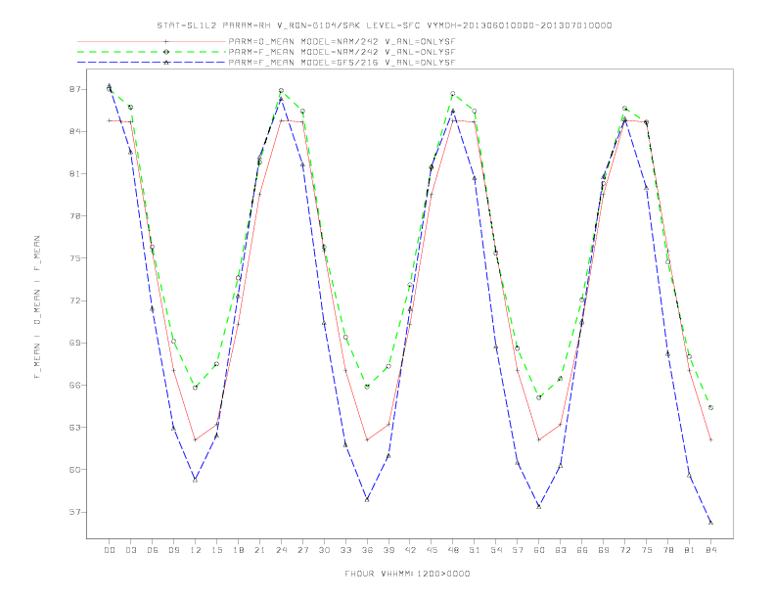Select the green F_MEAN NAM/242 legend label

tap(342, 52)
